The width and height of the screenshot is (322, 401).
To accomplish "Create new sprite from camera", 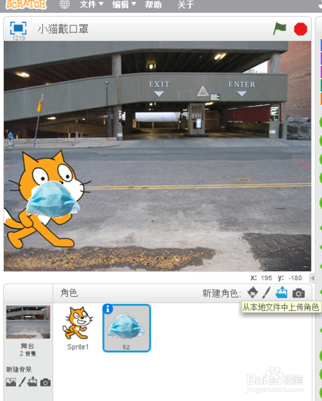I will tap(298, 293).
